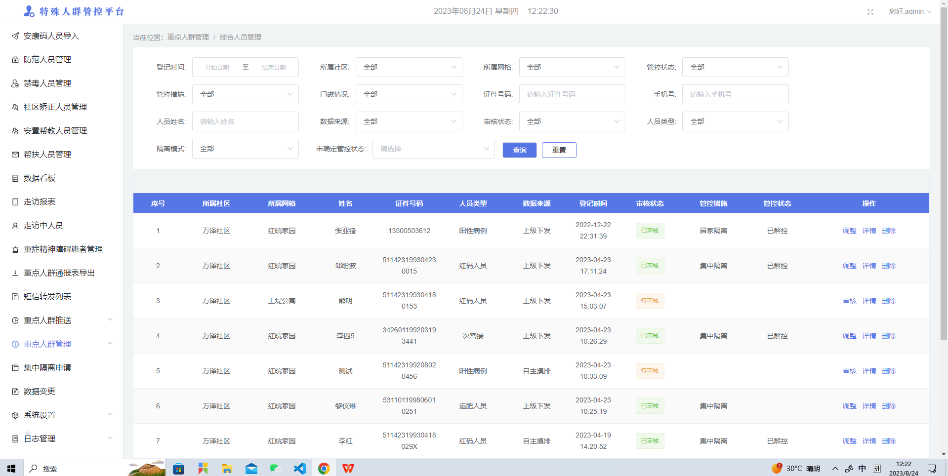Click the 查询 search button

click(x=519, y=150)
